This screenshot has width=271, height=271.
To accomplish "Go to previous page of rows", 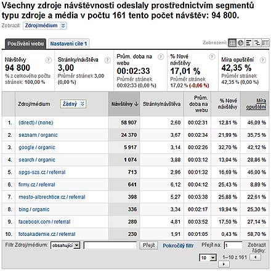I will point(255,257).
